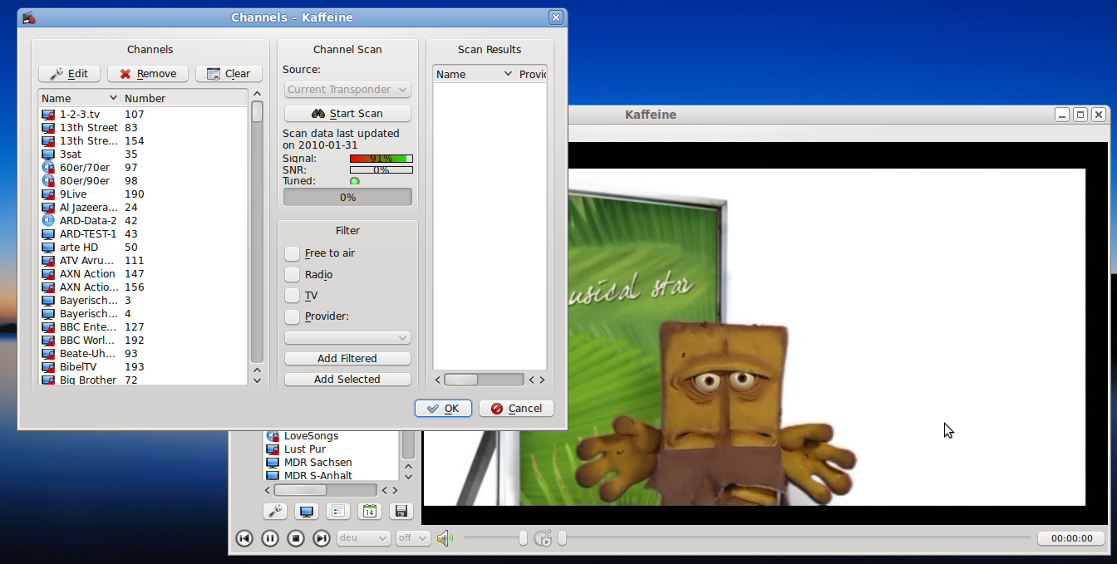Click the Scan Results horizontal scrollbar thumb
This screenshot has height=564, width=1117.
tap(461, 380)
